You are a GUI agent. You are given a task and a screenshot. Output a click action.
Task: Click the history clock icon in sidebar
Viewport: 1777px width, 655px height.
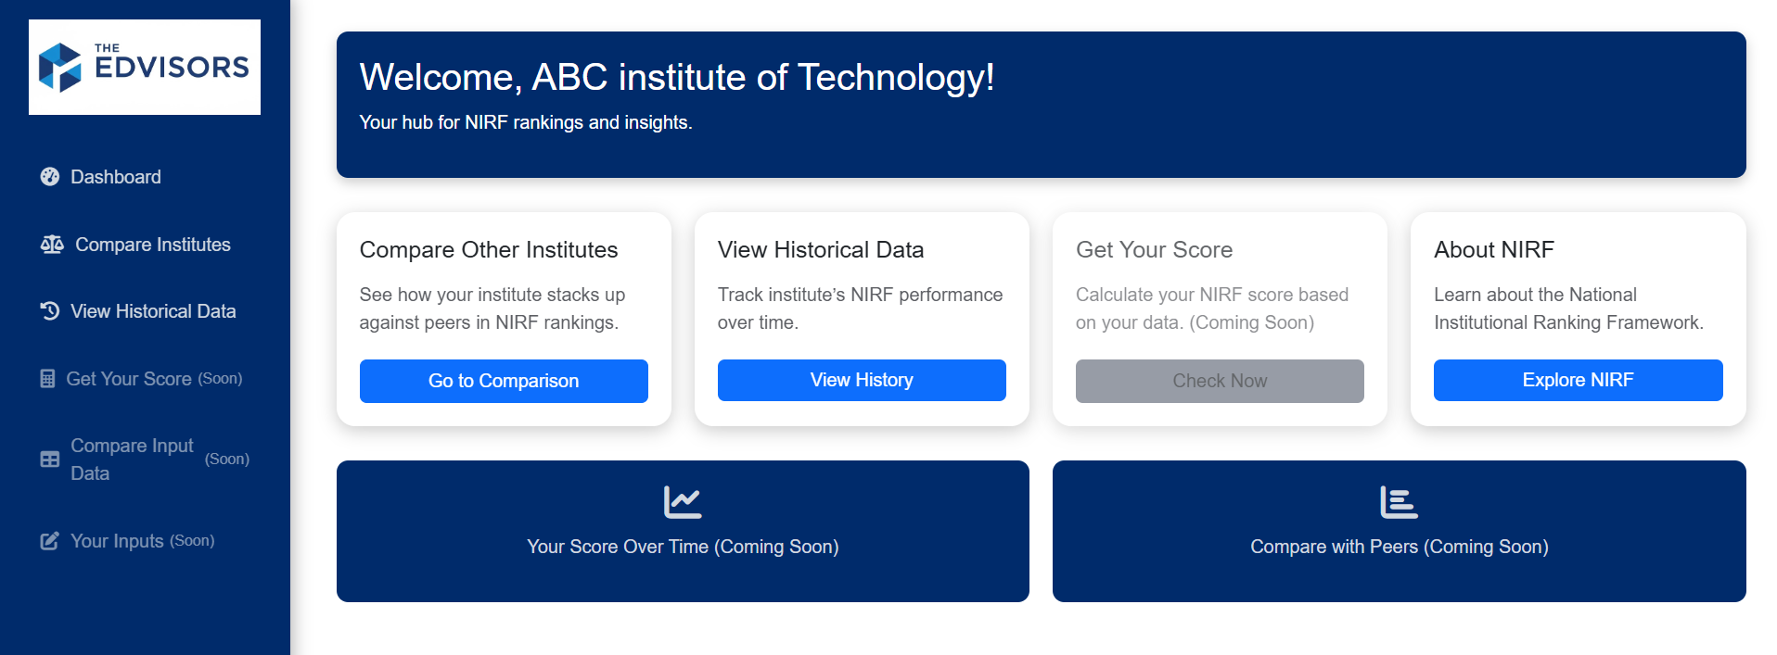[x=50, y=311]
